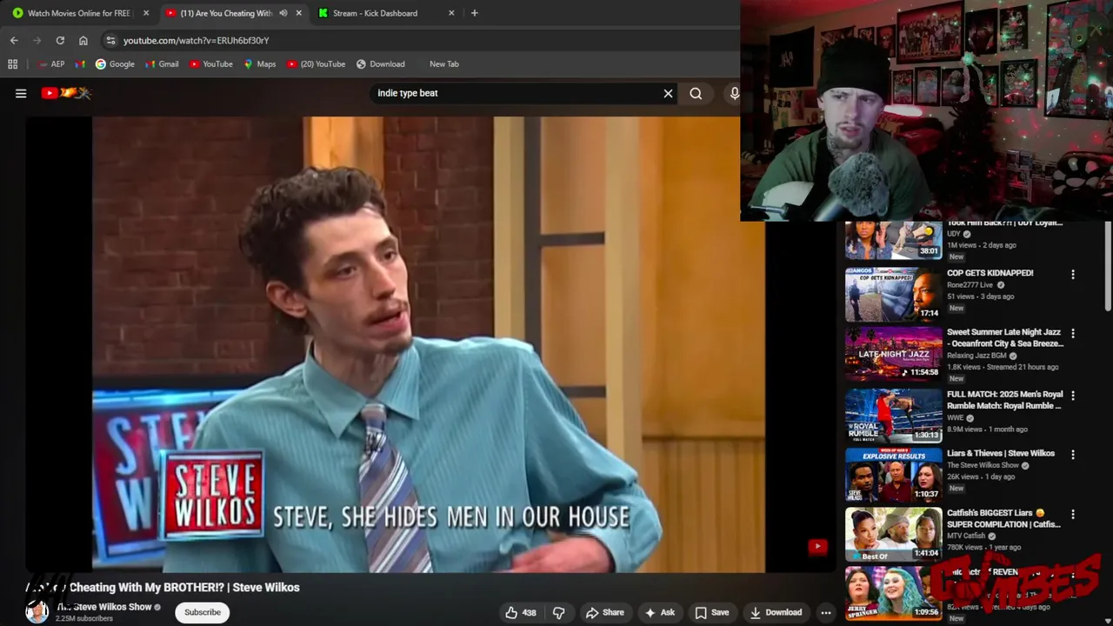Click the Ask button

tap(659, 612)
